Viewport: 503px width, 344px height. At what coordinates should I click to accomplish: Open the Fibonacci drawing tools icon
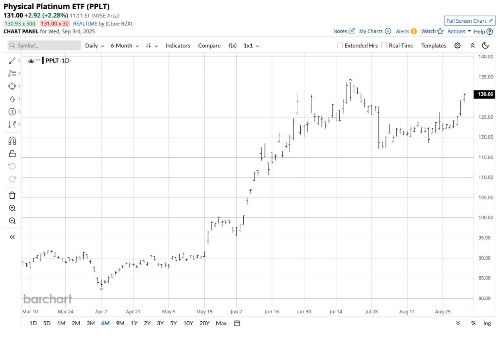click(12, 73)
